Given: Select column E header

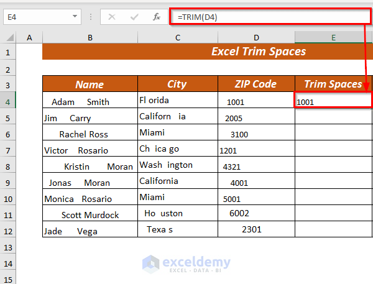Looking at the screenshot, I should [x=333, y=38].
